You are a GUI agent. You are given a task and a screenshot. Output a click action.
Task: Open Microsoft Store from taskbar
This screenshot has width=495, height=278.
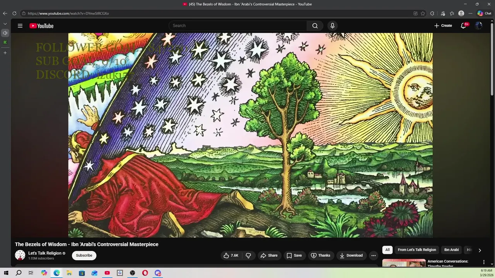click(x=82, y=273)
